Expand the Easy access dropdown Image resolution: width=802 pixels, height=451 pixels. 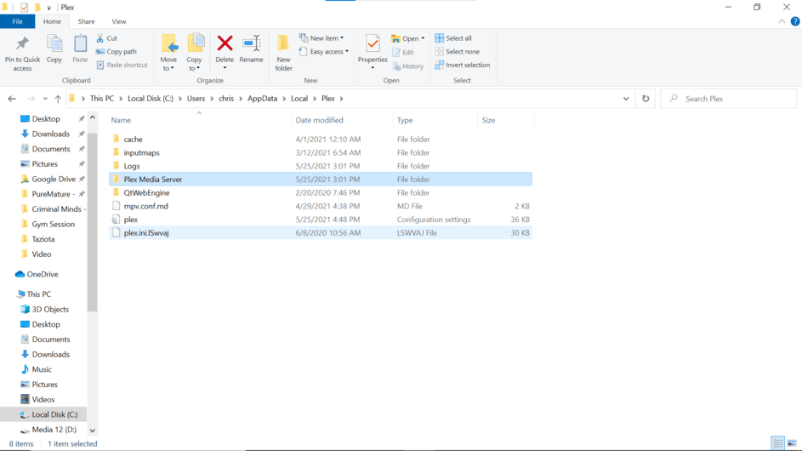(x=324, y=52)
